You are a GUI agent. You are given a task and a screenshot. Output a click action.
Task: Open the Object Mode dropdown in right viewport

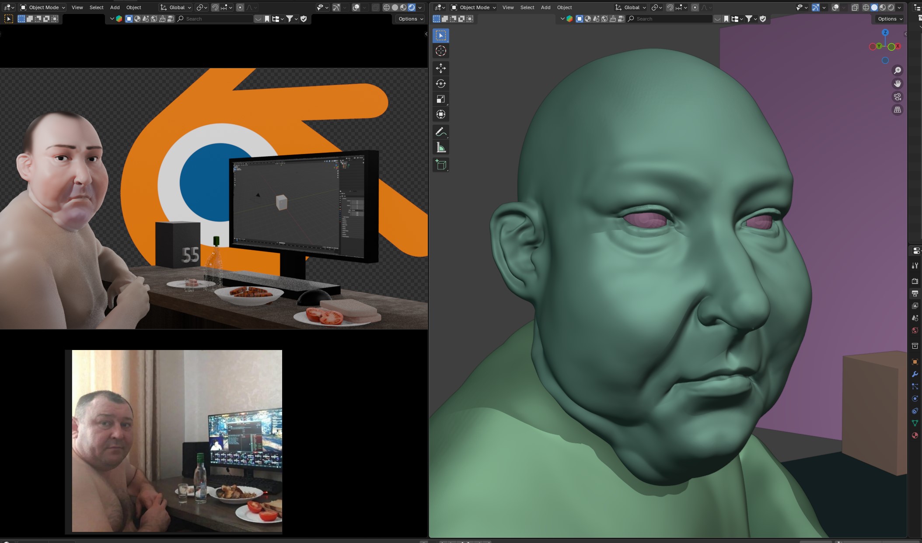click(x=474, y=7)
